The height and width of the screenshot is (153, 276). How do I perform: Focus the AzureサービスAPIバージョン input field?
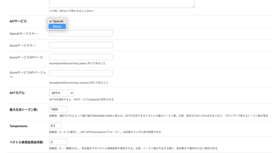coord(81,73)
